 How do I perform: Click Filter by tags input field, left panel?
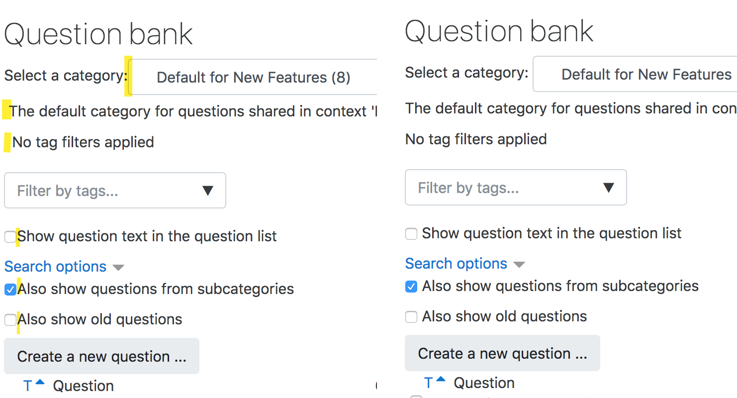(x=115, y=191)
